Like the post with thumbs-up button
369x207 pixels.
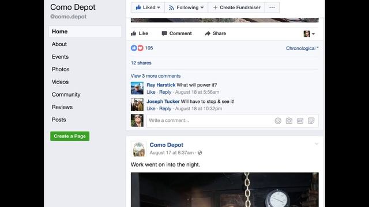[140, 33]
